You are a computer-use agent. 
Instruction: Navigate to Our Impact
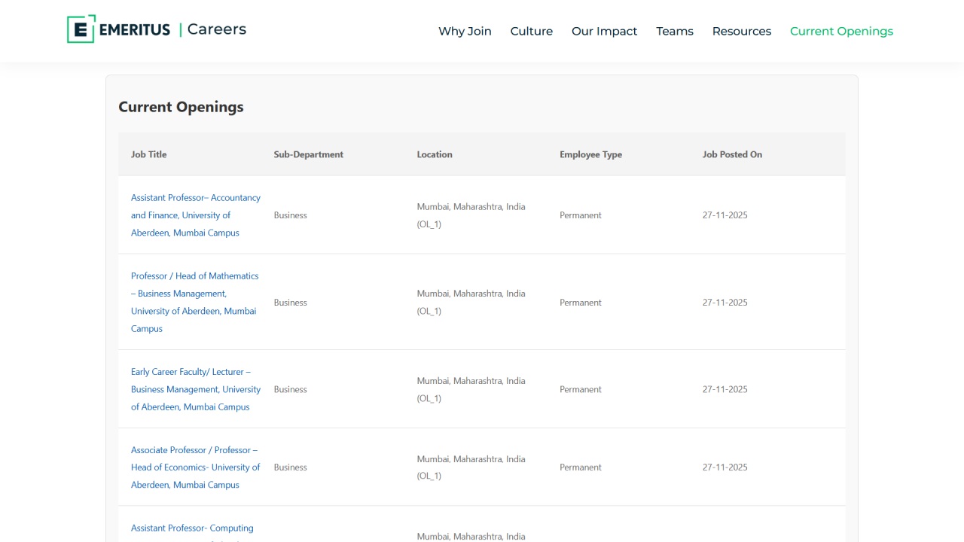pos(604,31)
